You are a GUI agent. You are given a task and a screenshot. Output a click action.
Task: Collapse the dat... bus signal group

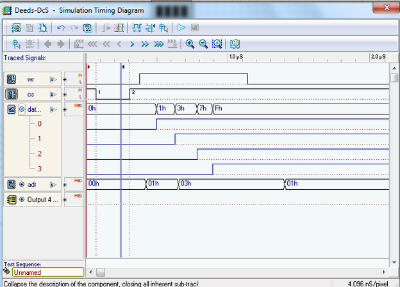(21, 109)
